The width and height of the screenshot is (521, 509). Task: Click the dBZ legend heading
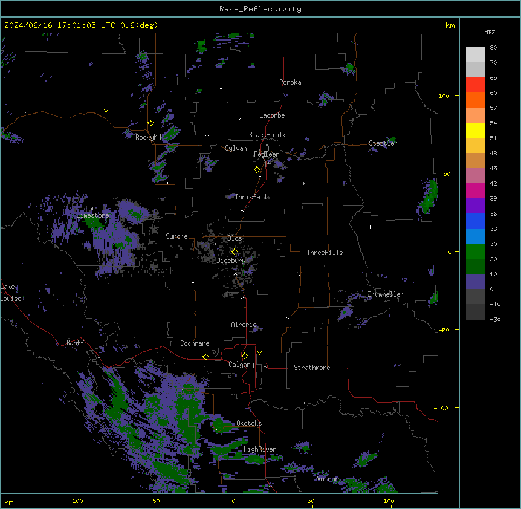pyautogui.click(x=490, y=33)
